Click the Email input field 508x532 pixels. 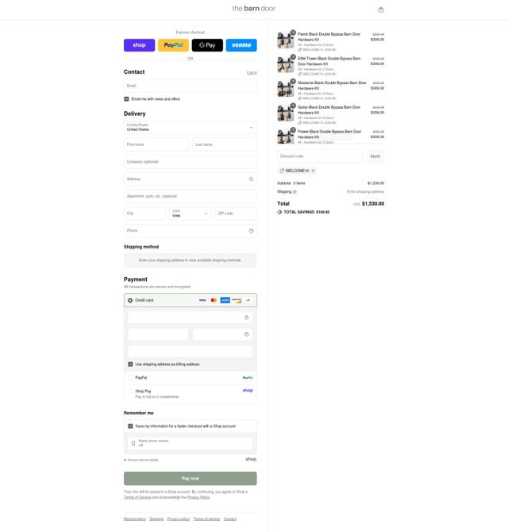190,86
